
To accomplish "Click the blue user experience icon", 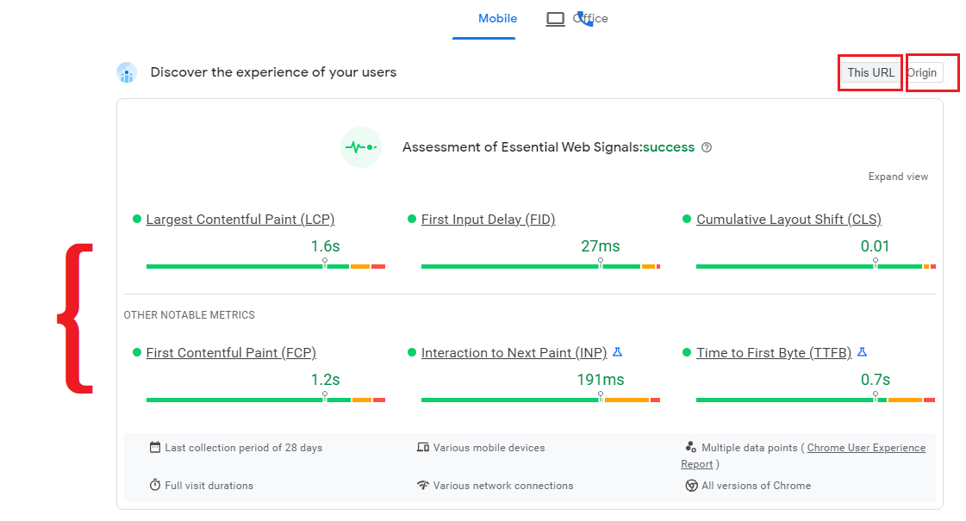I will coord(127,72).
